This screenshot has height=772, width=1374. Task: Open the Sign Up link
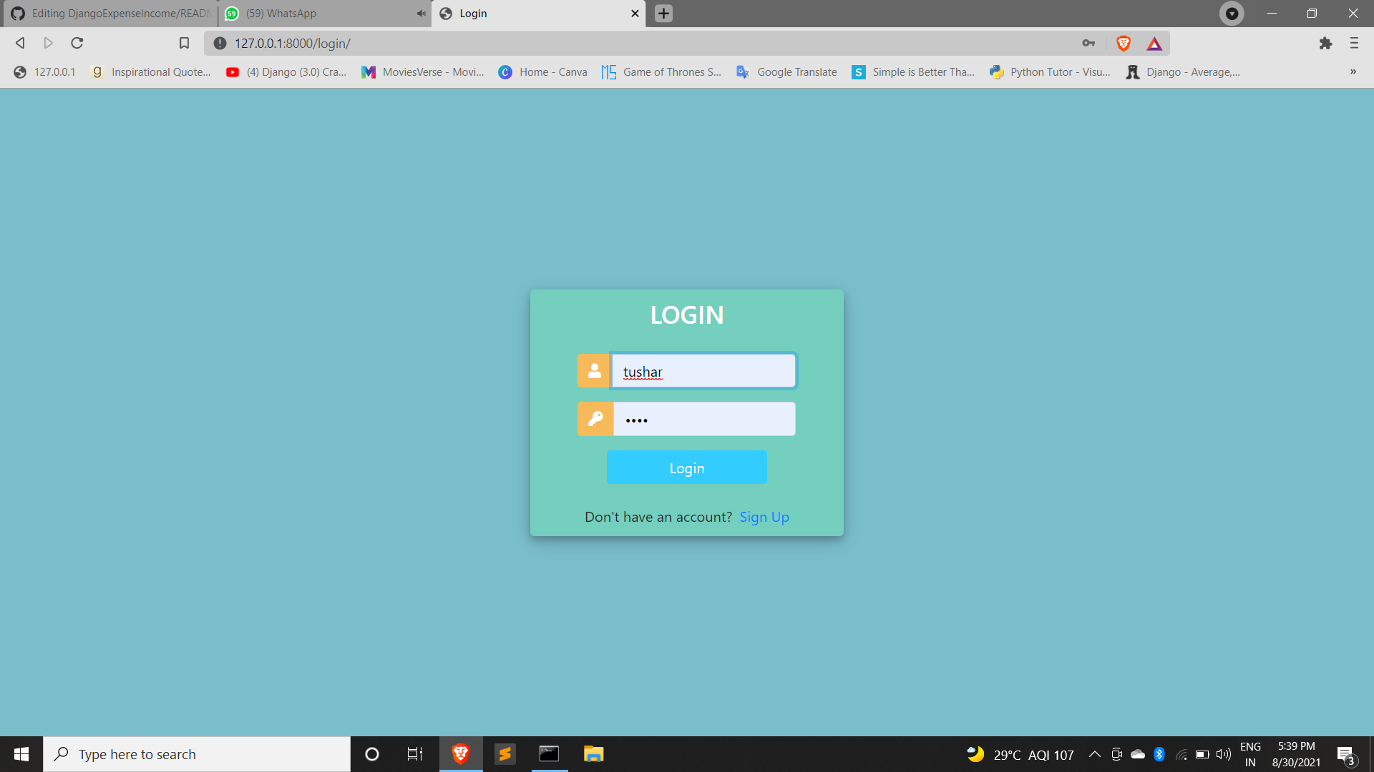point(764,517)
